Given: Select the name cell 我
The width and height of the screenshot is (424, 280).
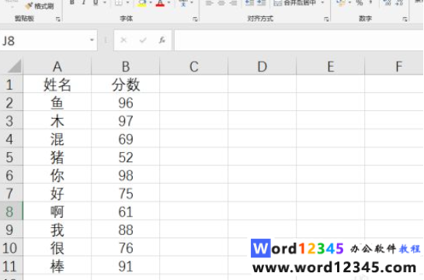Looking at the screenshot, I should pyautogui.click(x=57, y=230).
